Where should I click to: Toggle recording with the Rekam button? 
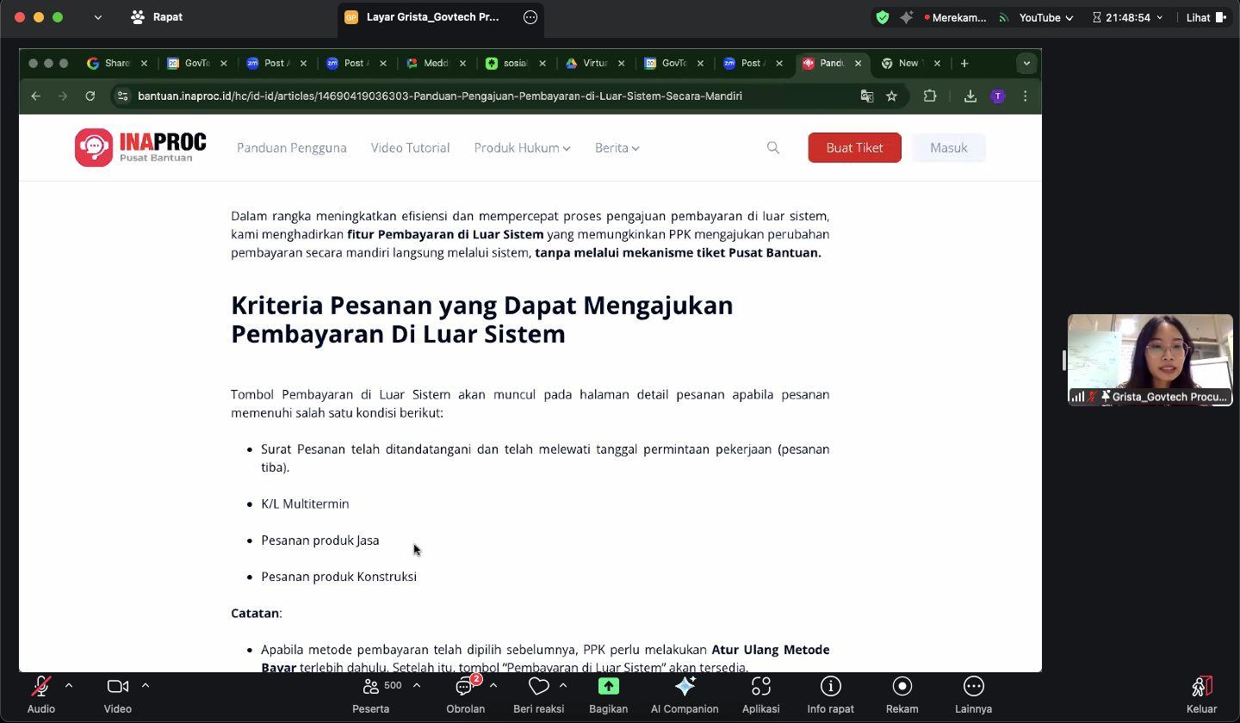click(902, 687)
